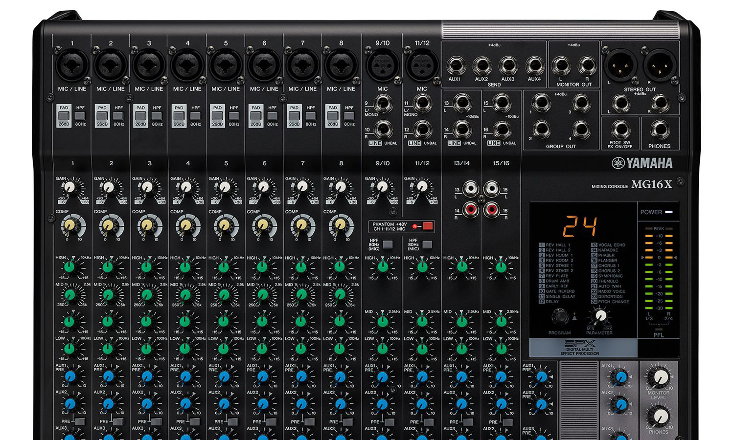This screenshot has height=440, width=734.
Task: Click the COMP knob on channel 2
Action: click(109, 225)
